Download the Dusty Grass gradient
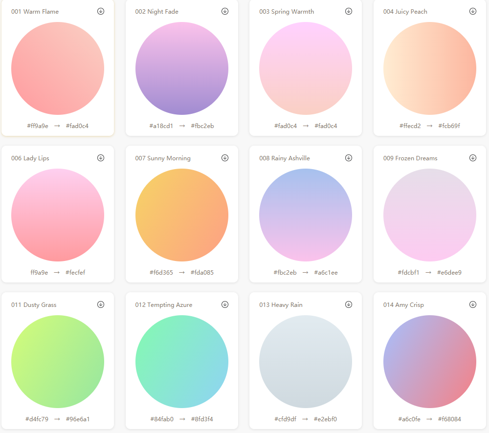 click(101, 304)
